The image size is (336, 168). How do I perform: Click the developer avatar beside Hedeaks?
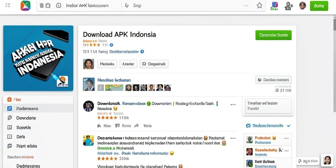tap(89, 64)
